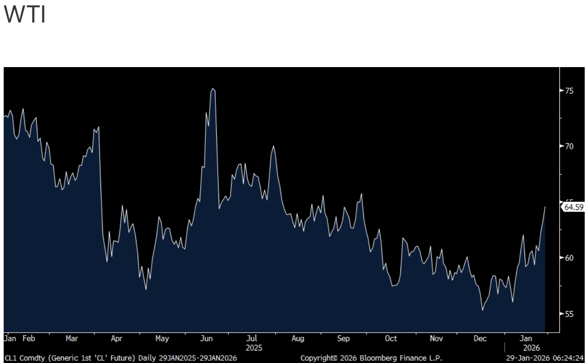Click the WTI chart title
The image size is (587, 363).
click(25, 15)
